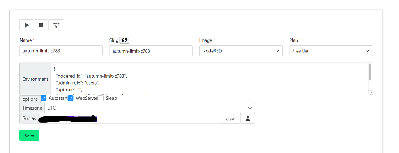This screenshot has width=399, height=153.
Task: Expand the Plan dropdown set to Free tier
Action: (331, 51)
